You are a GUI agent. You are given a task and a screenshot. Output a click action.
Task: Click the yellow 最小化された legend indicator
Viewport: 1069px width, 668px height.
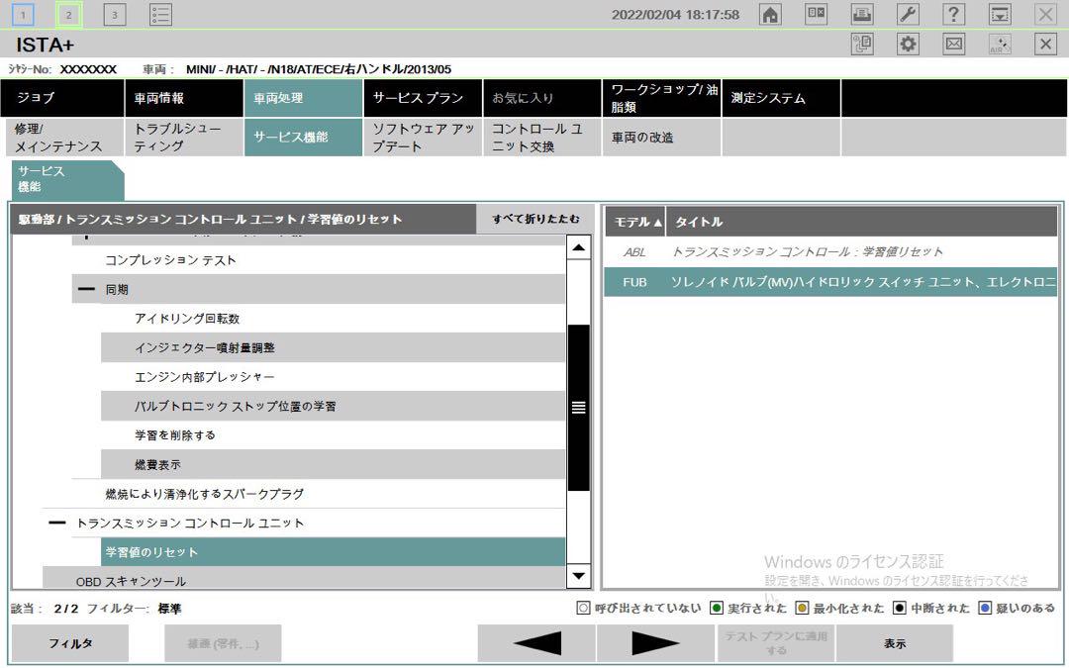[x=802, y=608]
